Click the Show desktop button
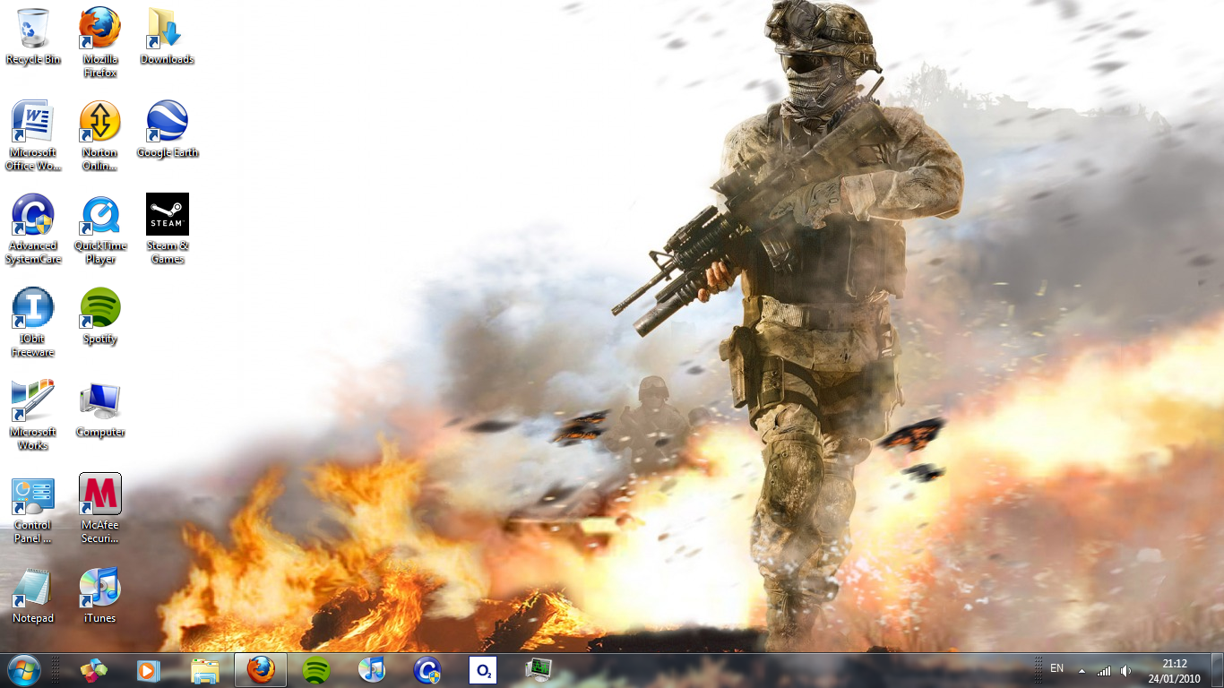The height and width of the screenshot is (688, 1224). [x=1217, y=670]
